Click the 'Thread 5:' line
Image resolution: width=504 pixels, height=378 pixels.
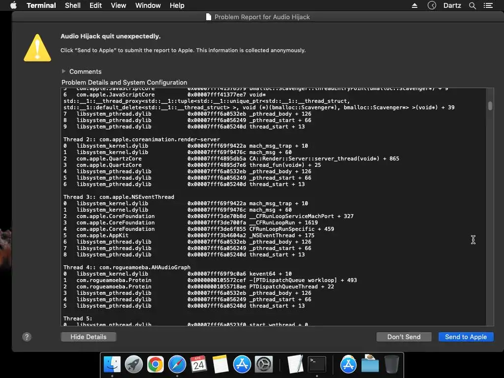(77, 318)
